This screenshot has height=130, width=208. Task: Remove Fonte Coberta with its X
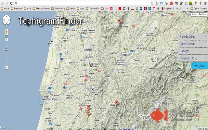click(x=206, y=43)
